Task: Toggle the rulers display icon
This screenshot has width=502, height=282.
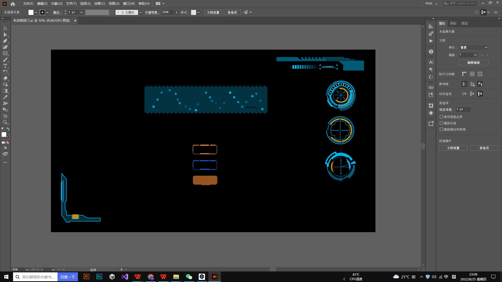Action: (x=464, y=74)
